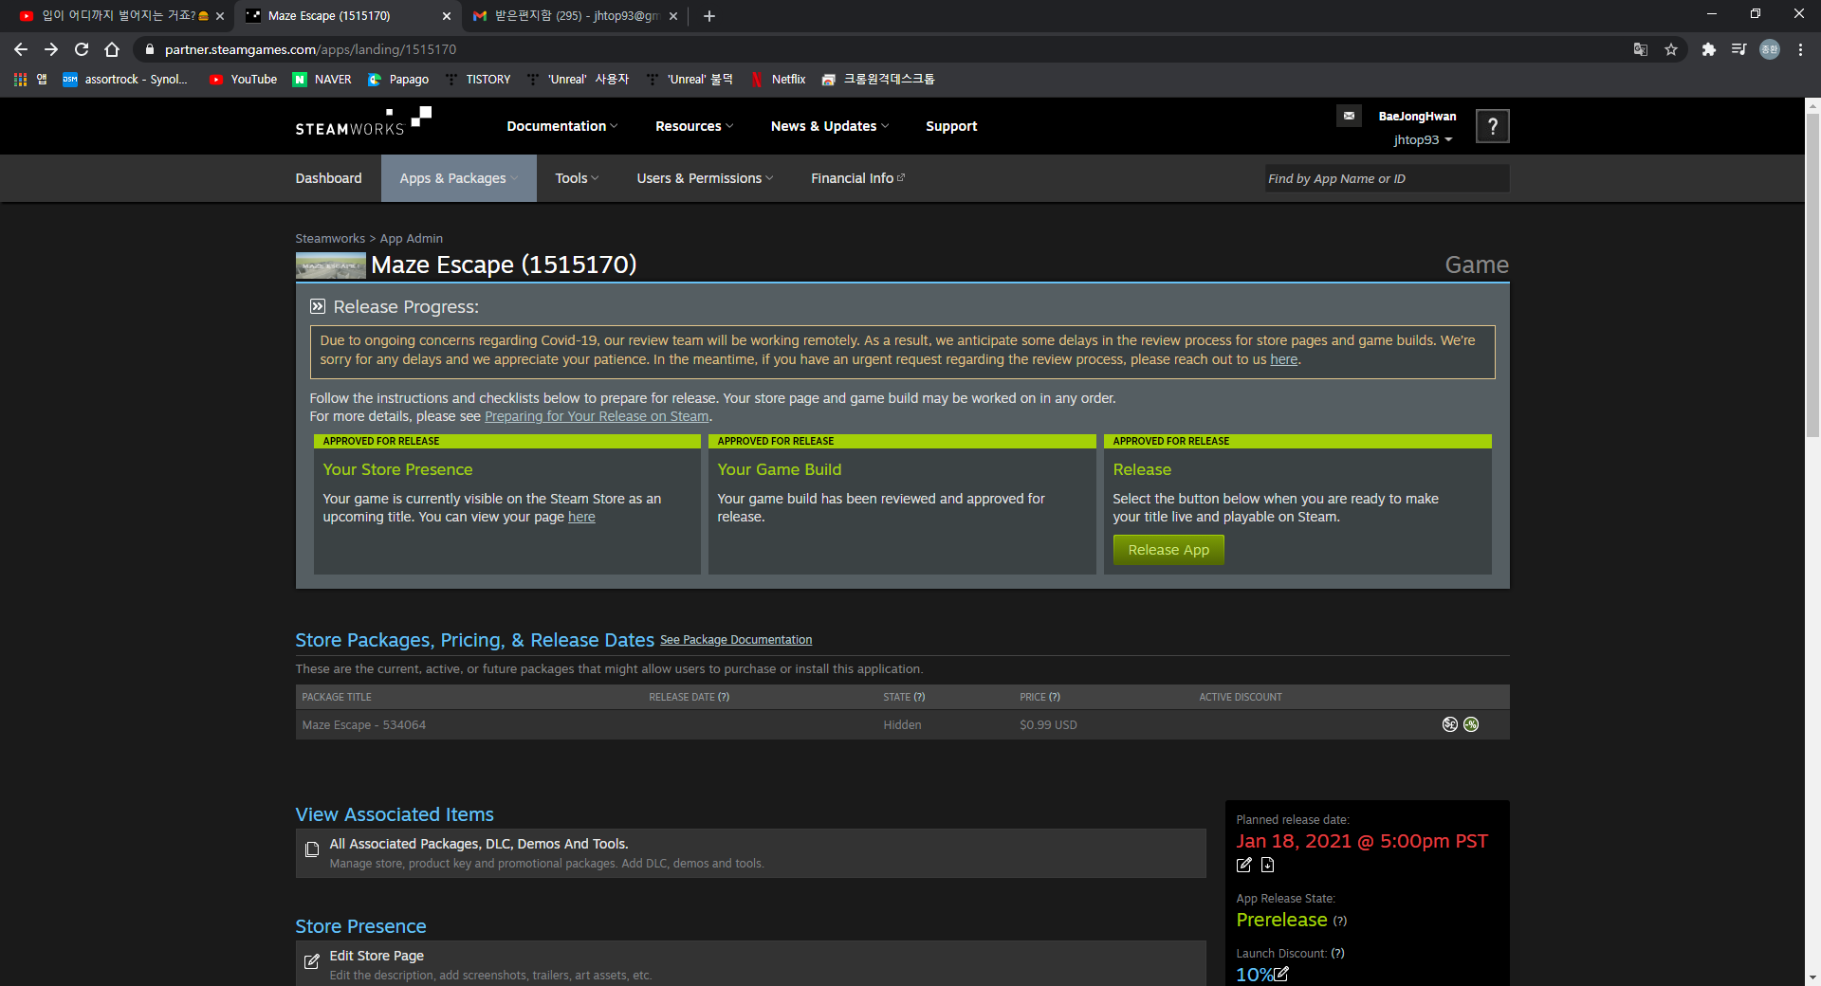Go to the browser home page icon
This screenshot has height=986, width=1821.
coord(112,49)
